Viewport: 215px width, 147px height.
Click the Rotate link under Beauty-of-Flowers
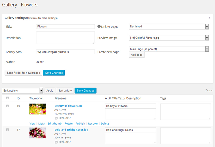[69, 124]
